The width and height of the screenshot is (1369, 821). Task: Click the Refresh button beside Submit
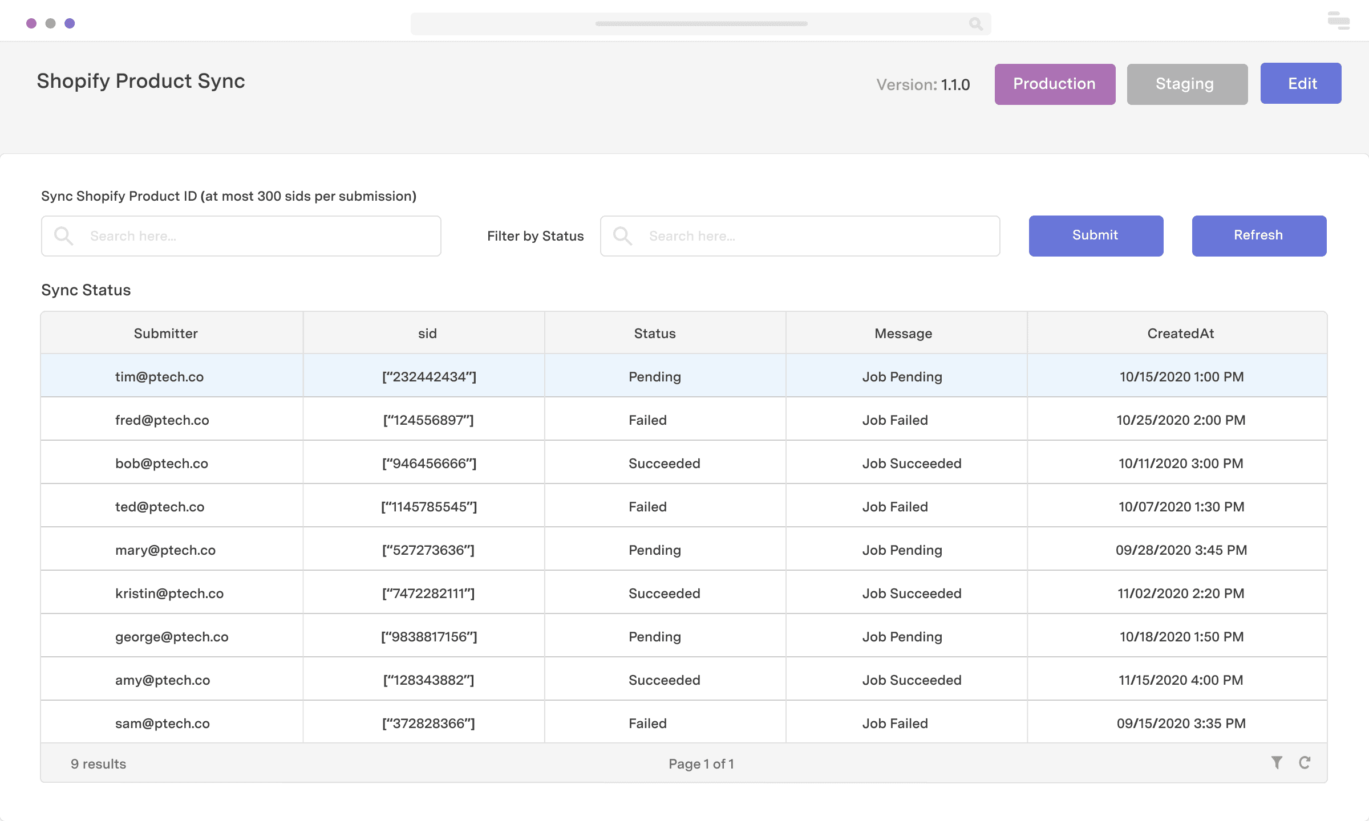point(1258,235)
